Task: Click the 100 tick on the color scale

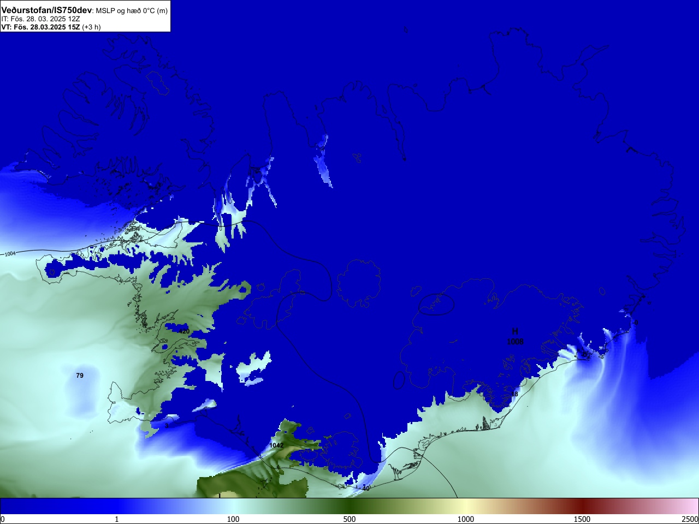Action: pos(233,519)
